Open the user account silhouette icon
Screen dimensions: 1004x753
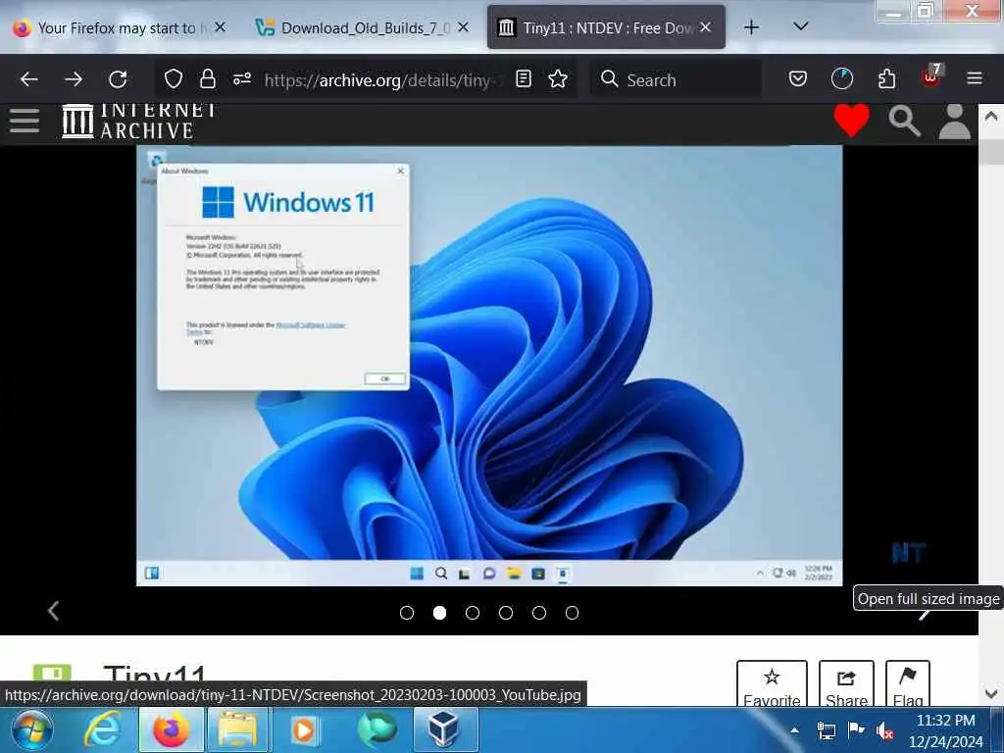coord(955,121)
